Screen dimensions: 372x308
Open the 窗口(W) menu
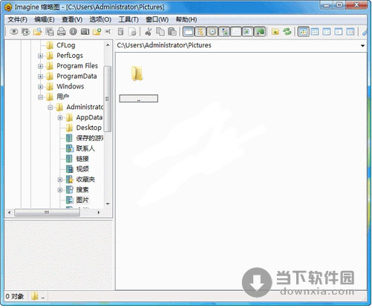(157, 19)
